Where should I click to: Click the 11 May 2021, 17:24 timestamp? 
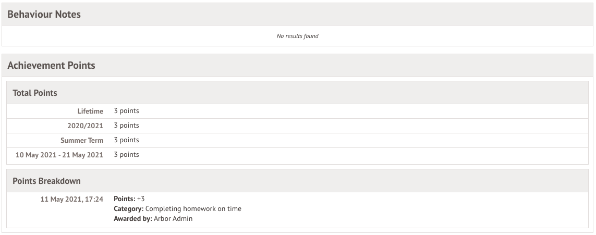(72, 199)
